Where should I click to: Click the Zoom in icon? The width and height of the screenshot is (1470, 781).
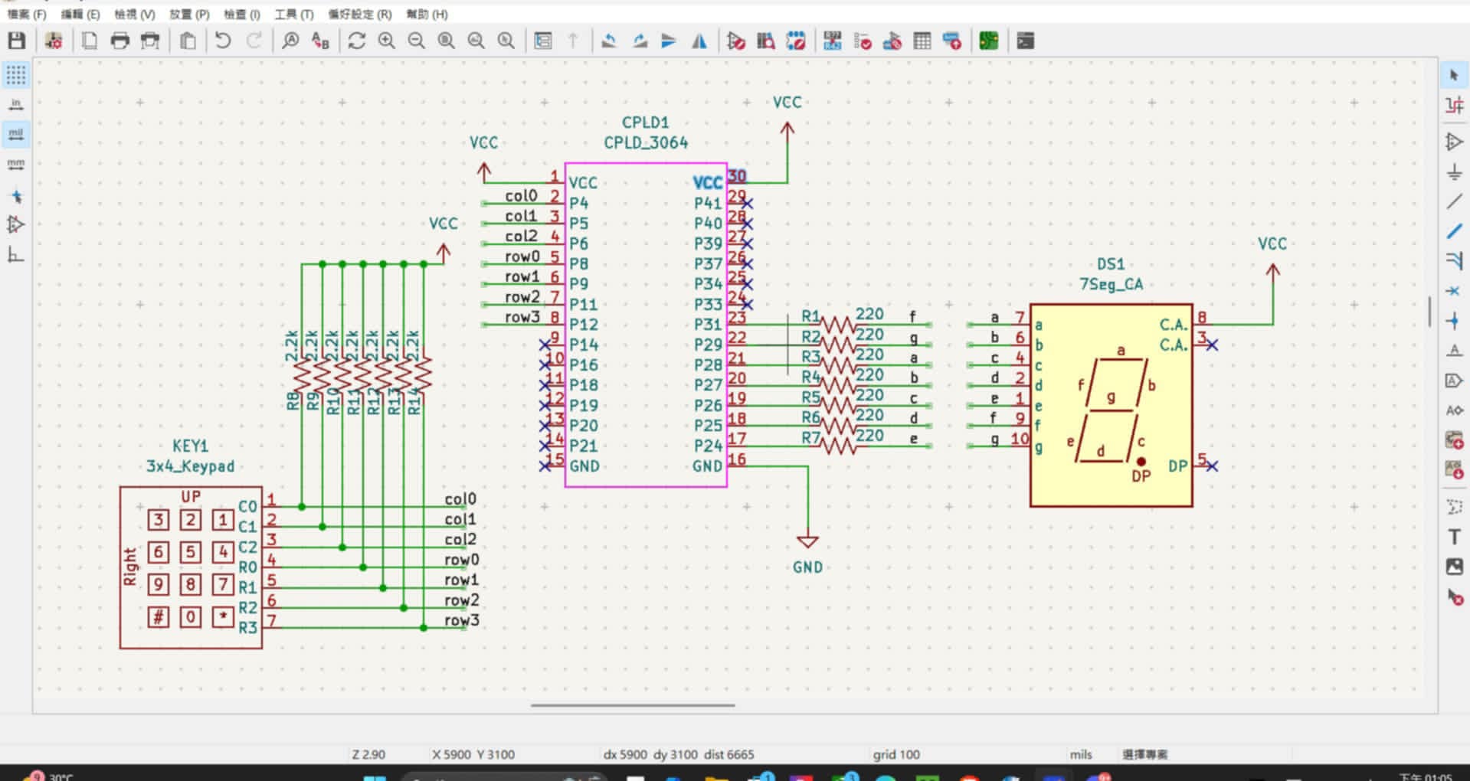click(387, 41)
